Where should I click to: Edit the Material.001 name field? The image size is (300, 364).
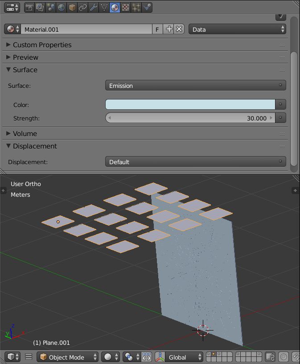(86, 29)
